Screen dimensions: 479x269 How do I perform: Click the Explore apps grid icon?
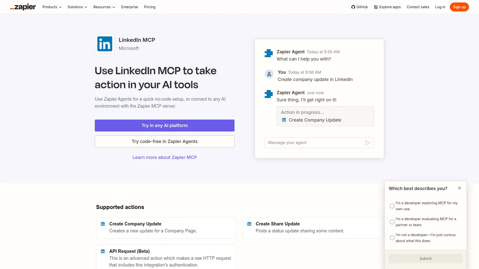point(376,7)
